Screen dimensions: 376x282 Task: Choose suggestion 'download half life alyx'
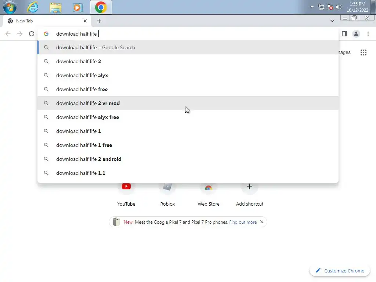[x=188, y=75]
